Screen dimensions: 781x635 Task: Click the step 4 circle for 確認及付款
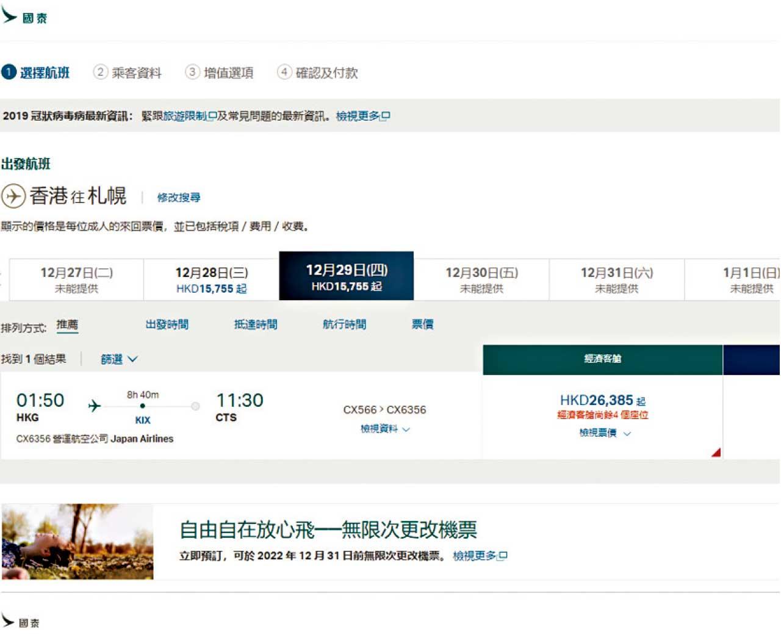point(284,72)
